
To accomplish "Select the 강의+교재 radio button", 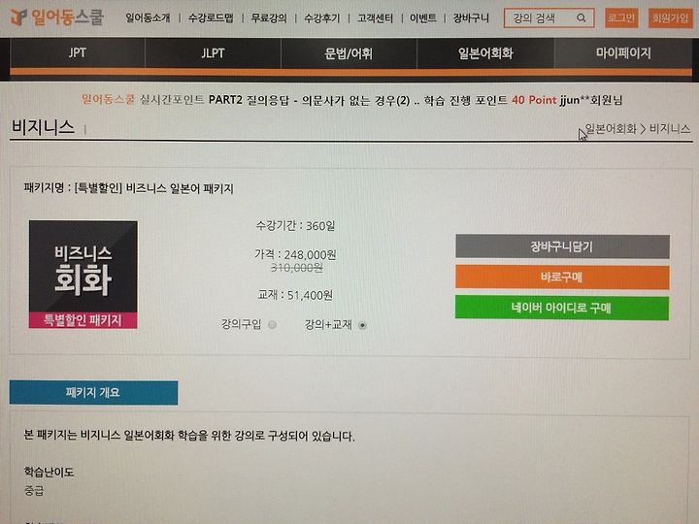I will (x=362, y=325).
